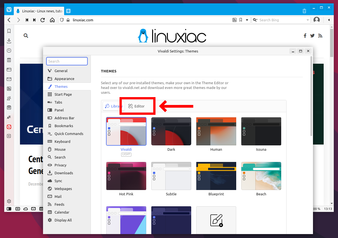Open linuxiac Facebook icon
The image size is (338, 238).
coord(305,36)
